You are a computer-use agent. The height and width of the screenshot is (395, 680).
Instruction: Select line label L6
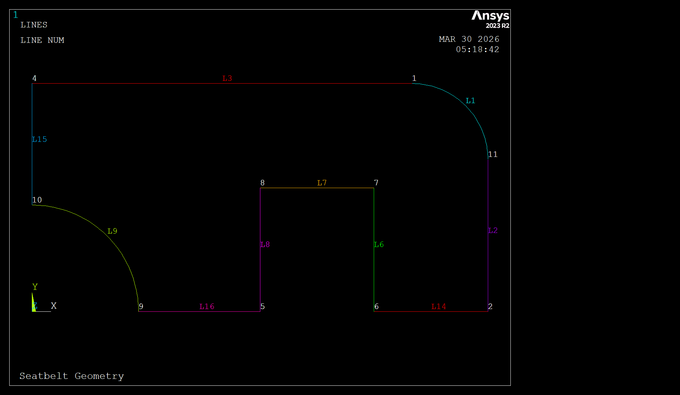click(x=379, y=245)
